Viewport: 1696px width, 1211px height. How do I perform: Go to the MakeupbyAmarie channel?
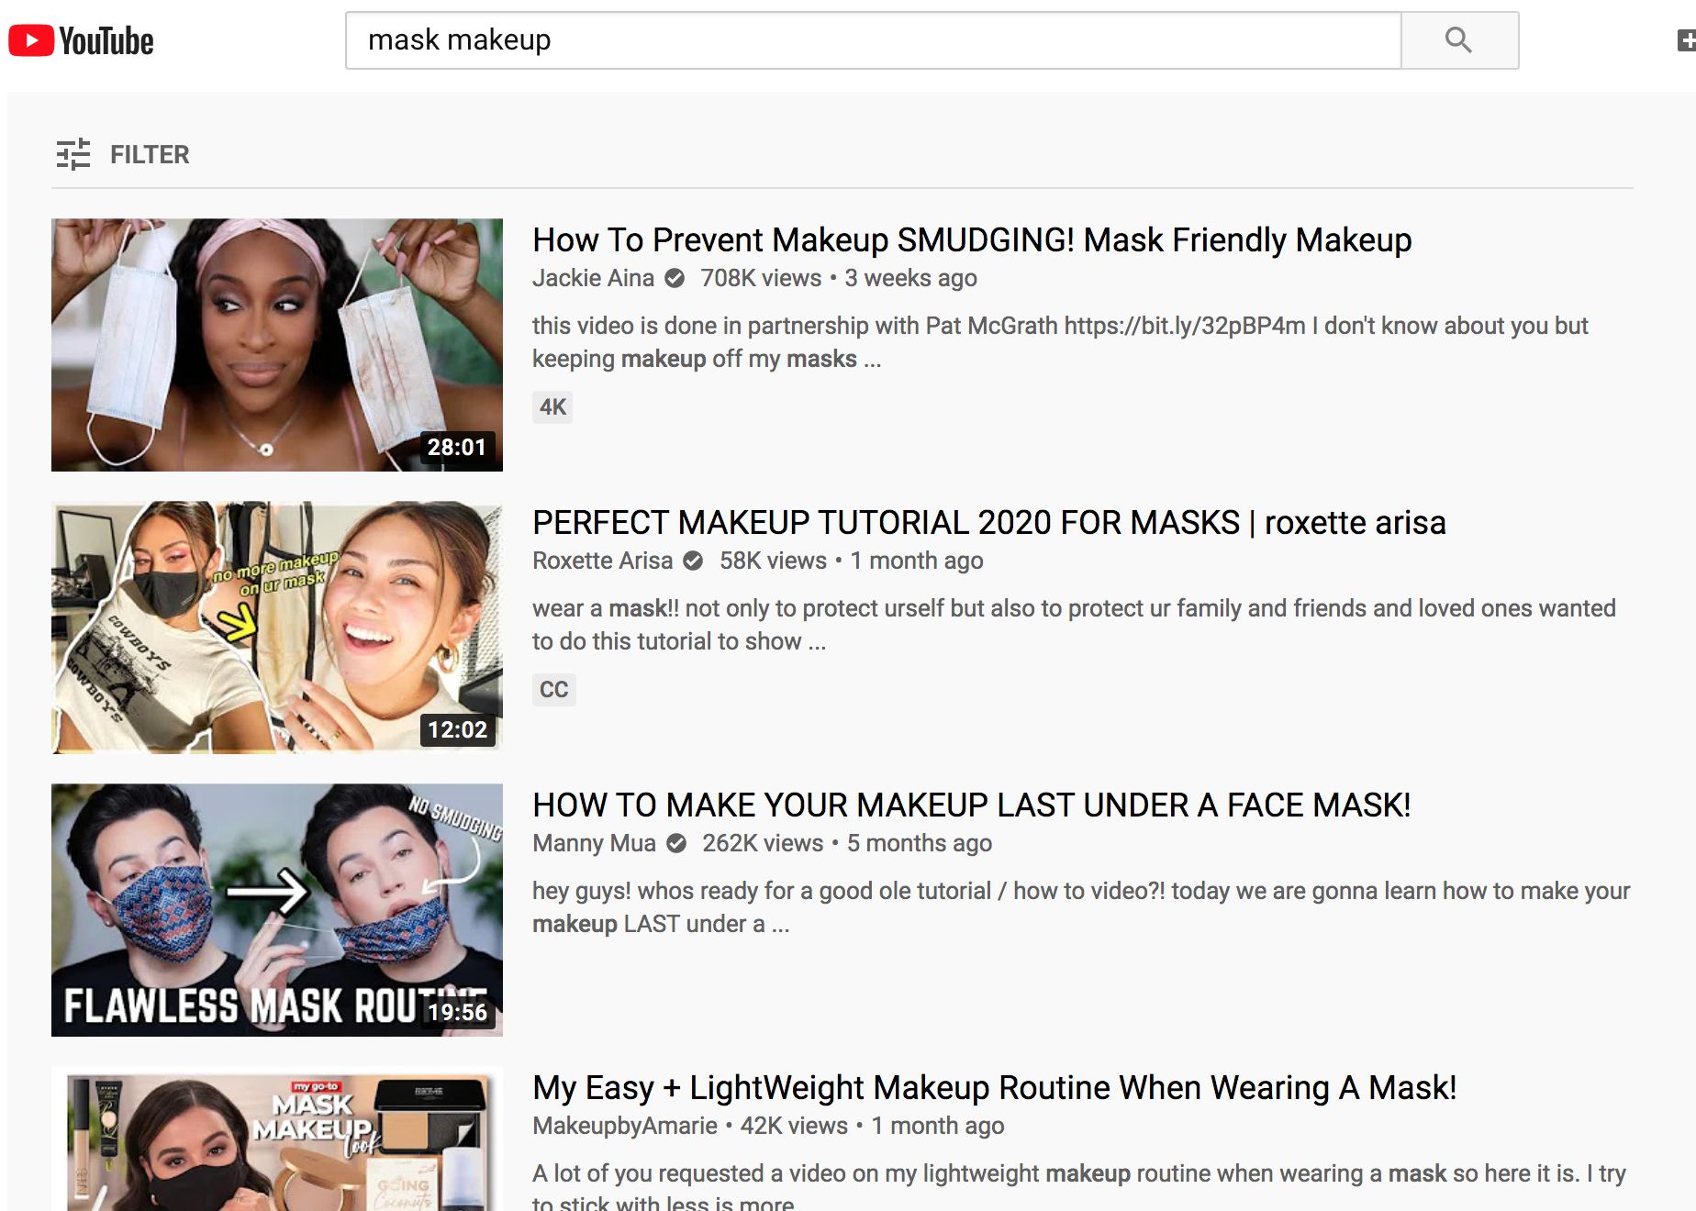[624, 1126]
